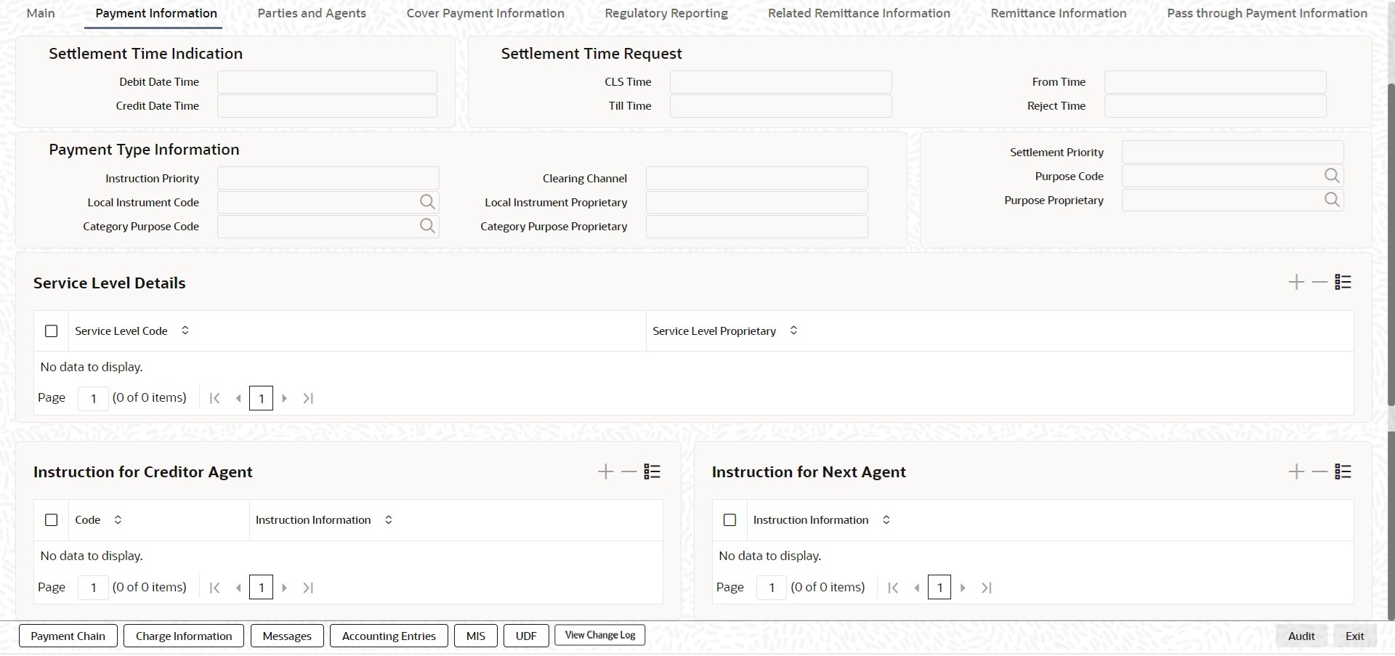Go to next page of Service Level Details
This screenshot has width=1395, height=656.
coord(285,398)
